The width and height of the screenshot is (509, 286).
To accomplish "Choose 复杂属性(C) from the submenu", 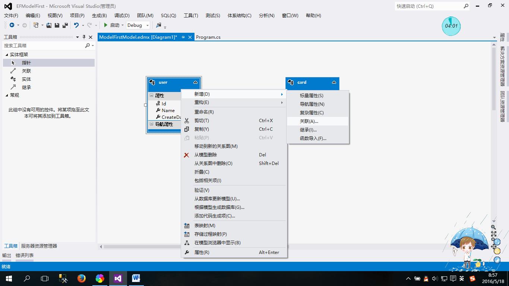I will point(318,112).
